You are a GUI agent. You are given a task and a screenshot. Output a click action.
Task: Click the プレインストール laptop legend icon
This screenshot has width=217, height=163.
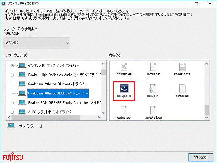pyautogui.click(x=11, y=126)
